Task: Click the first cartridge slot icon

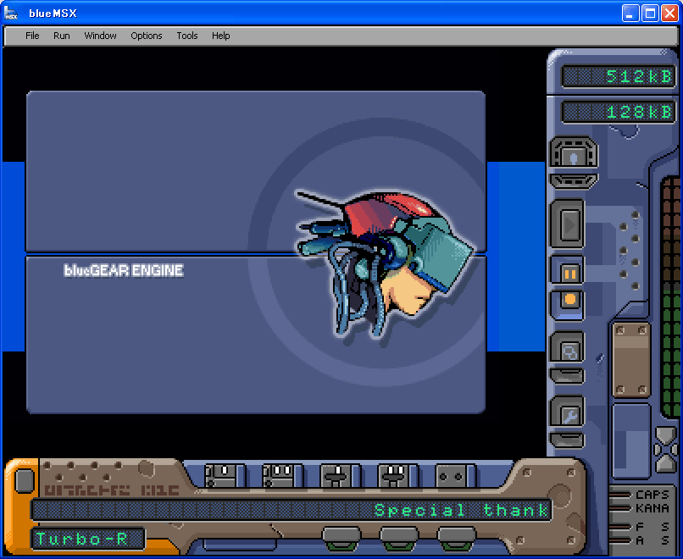Action: click(225, 475)
